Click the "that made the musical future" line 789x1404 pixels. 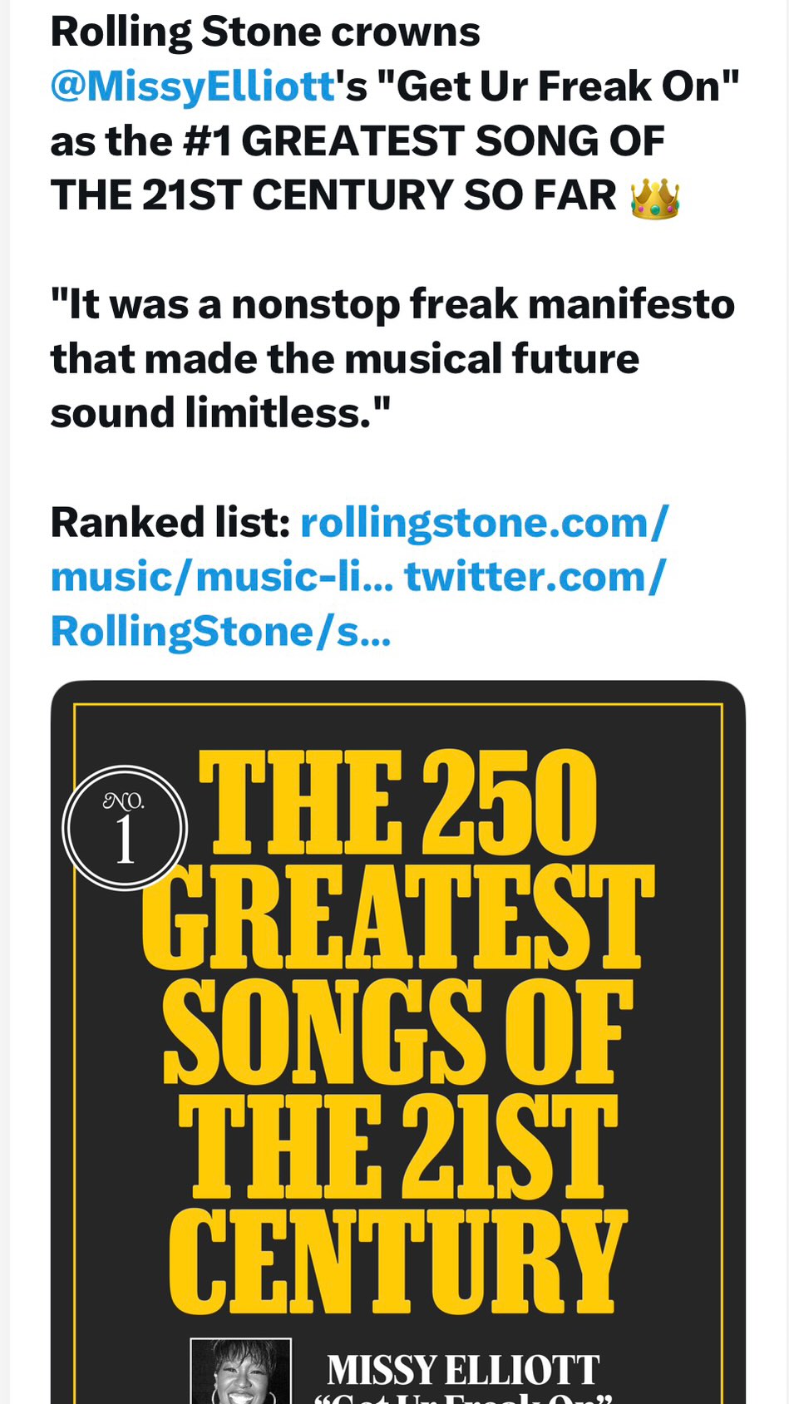(x=344, y=359)
